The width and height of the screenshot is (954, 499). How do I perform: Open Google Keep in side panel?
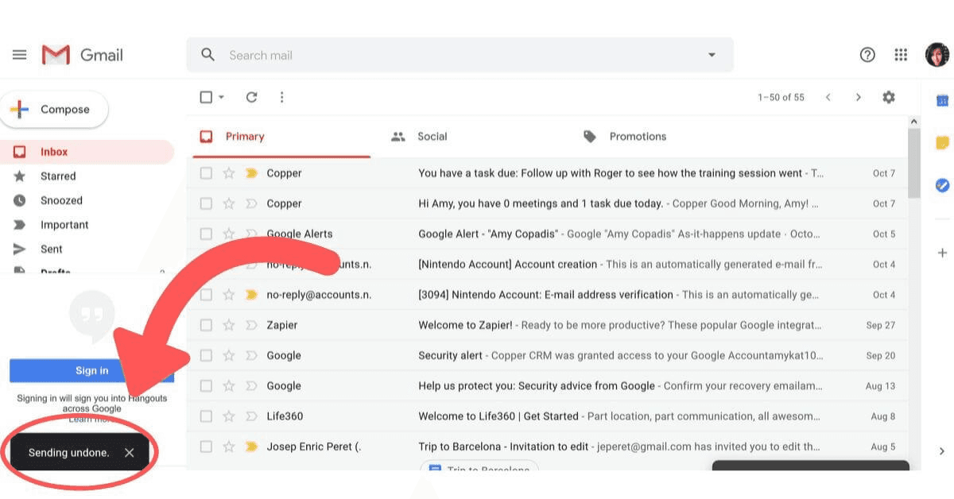coord(942,143)
